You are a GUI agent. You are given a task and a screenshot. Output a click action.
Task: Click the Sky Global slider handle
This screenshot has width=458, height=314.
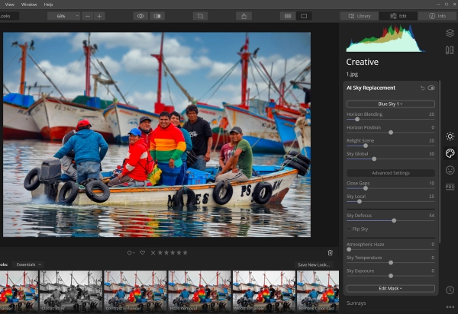coord(374,159)
